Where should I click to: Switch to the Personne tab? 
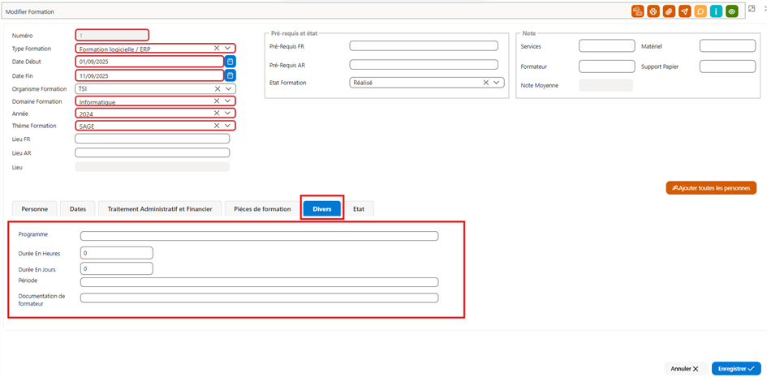click(34, 208)
